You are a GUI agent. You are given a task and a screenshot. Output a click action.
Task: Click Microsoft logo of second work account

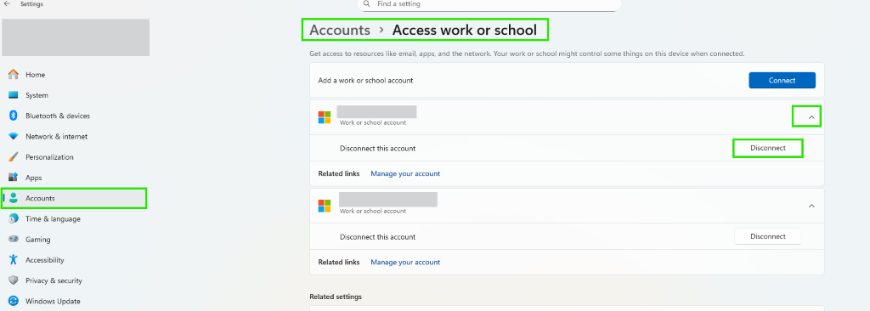tap(324, 206)
